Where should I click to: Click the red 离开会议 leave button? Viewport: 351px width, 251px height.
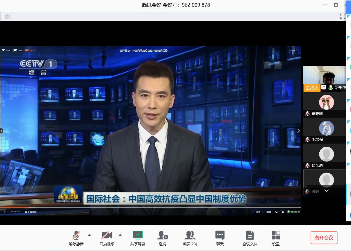pos(324,238)
